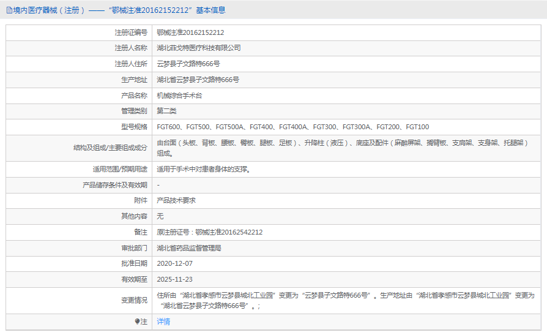Click the 注册人名称 row label
The height and width of the screenshot is (335, 547).
point(131,48)
